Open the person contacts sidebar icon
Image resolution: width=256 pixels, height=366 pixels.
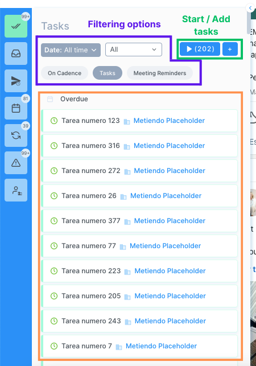pos(16,190)
